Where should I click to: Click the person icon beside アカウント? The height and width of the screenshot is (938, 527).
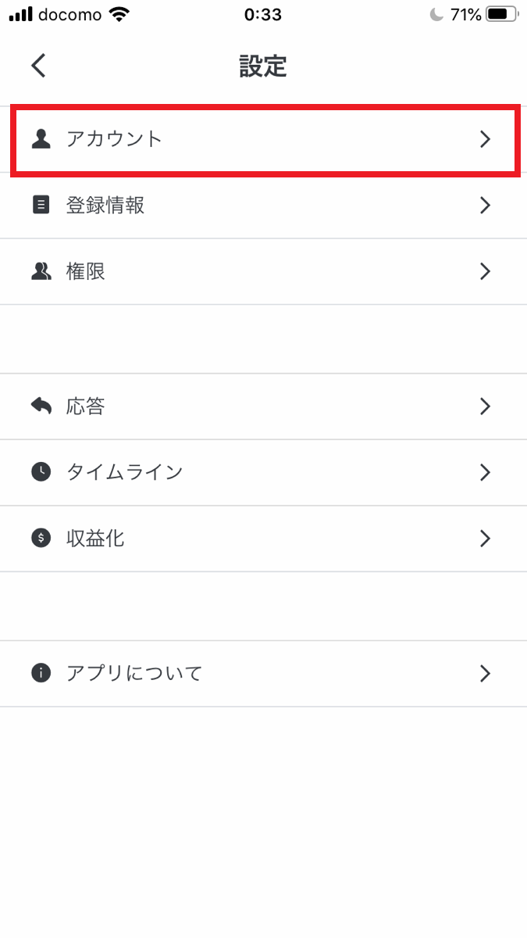(41, 139)
